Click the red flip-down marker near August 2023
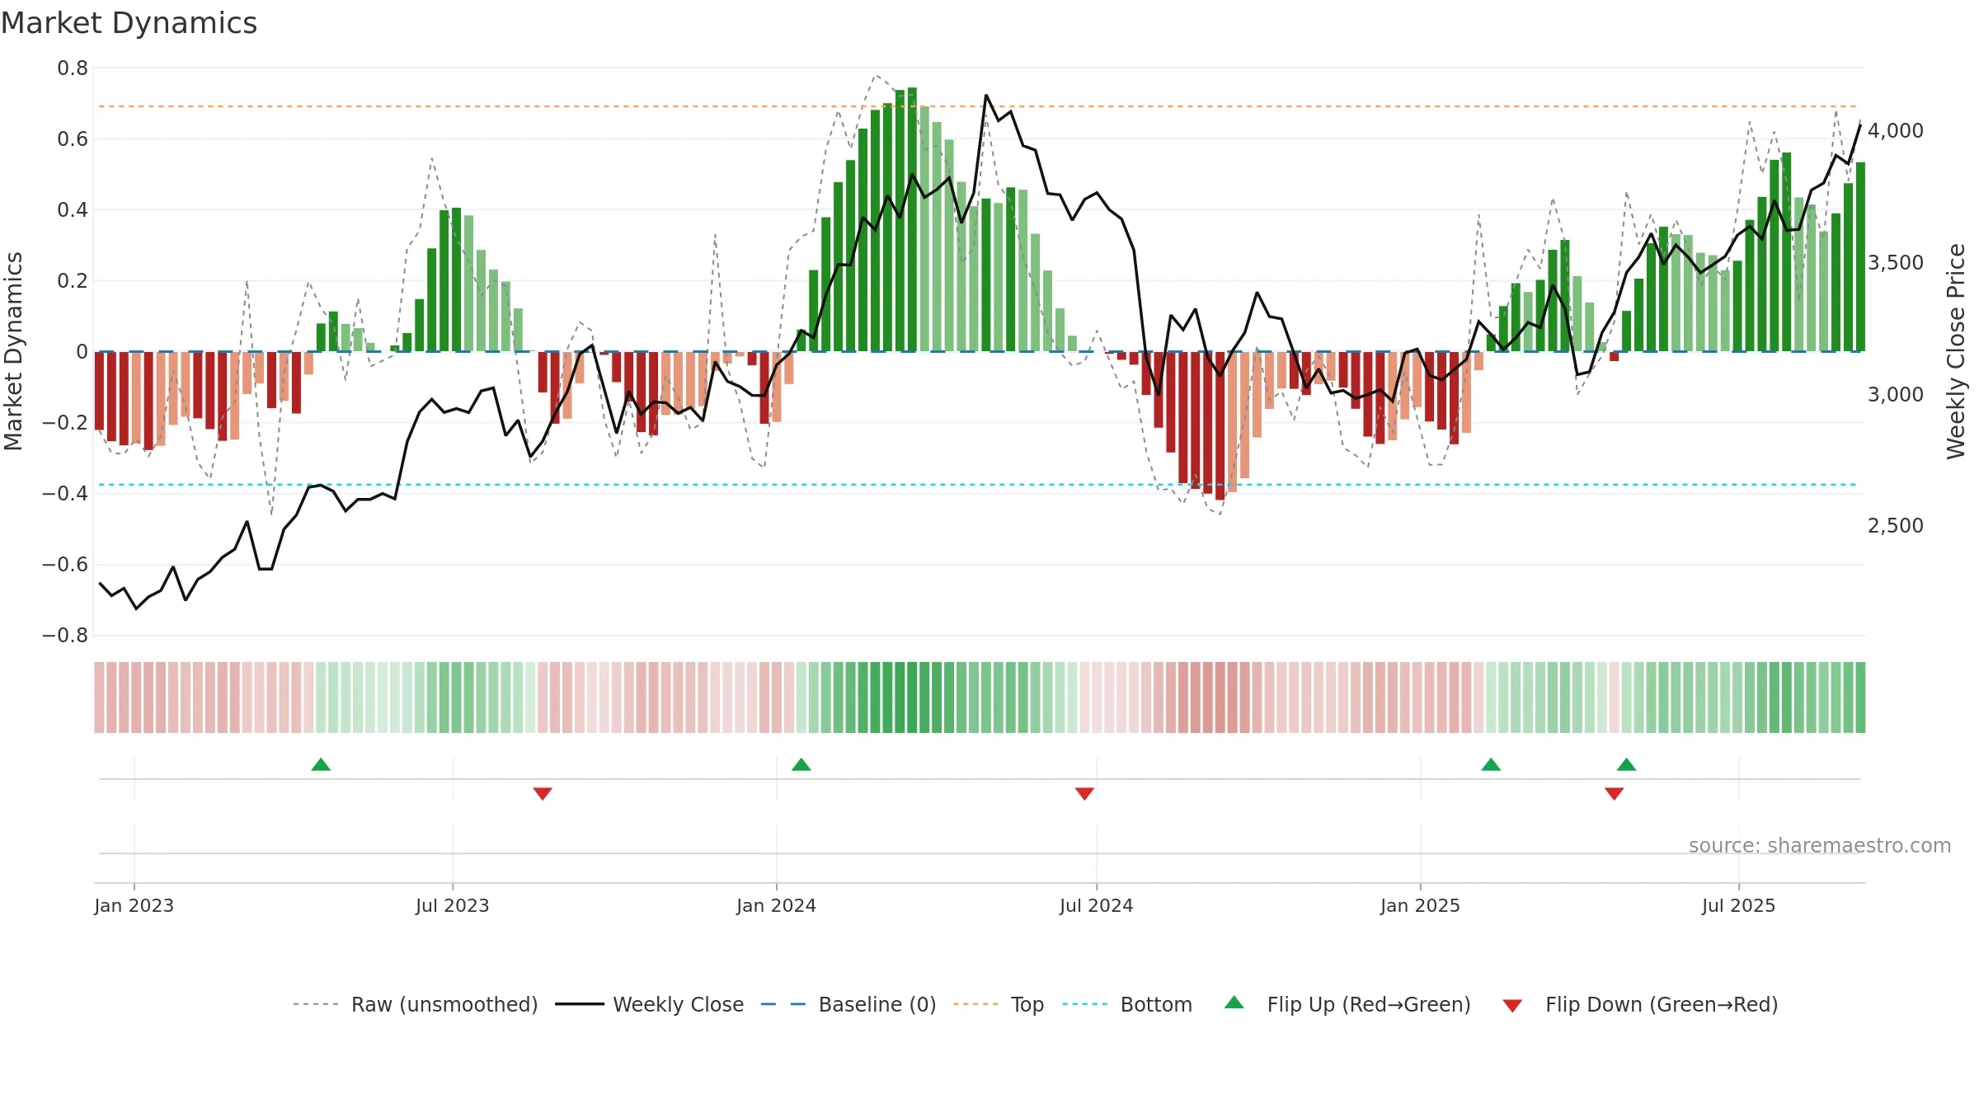Image resolution: width=1979 pixels, height=1113 pixels. pyautogui.click(x=543, y=794)
